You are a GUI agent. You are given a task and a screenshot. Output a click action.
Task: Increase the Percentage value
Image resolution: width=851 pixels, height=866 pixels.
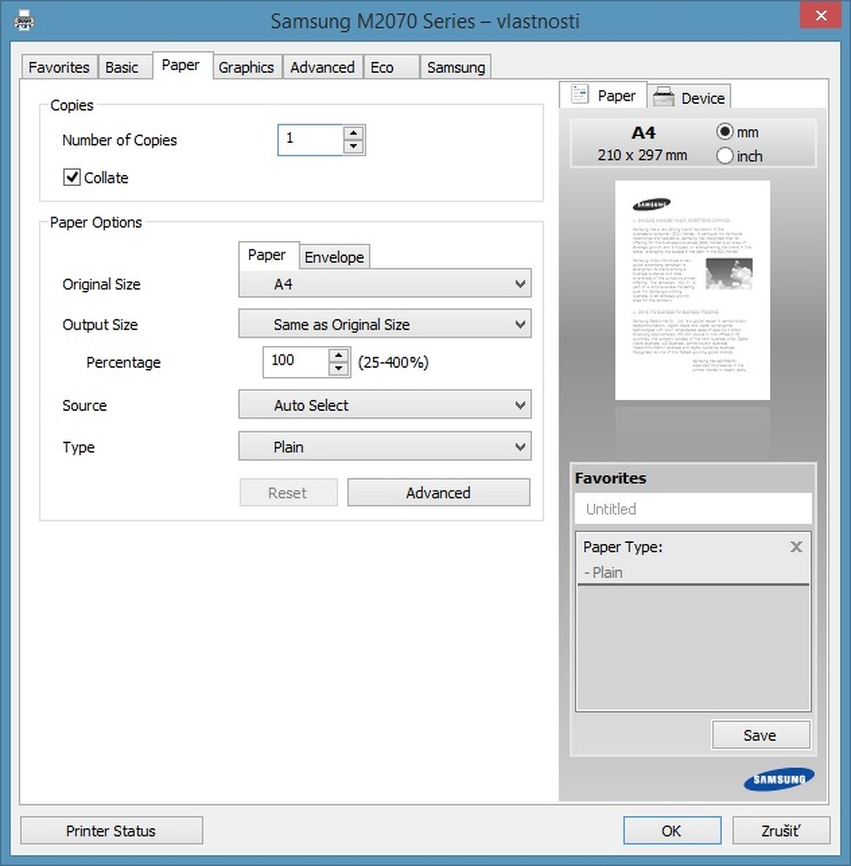coord(338,355)
